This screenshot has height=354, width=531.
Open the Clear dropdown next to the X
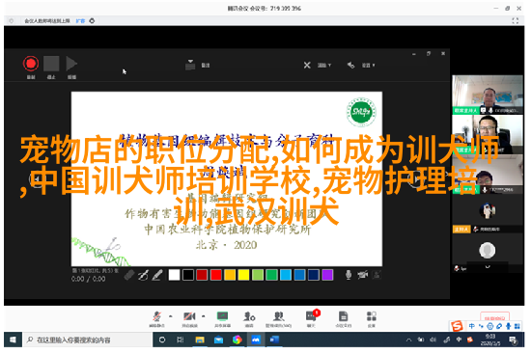pos(324,65)
